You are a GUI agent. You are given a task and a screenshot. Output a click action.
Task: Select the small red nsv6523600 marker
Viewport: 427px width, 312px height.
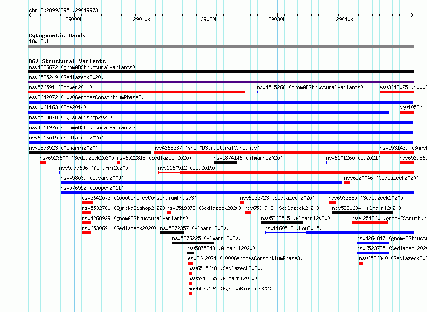[43, 162]
